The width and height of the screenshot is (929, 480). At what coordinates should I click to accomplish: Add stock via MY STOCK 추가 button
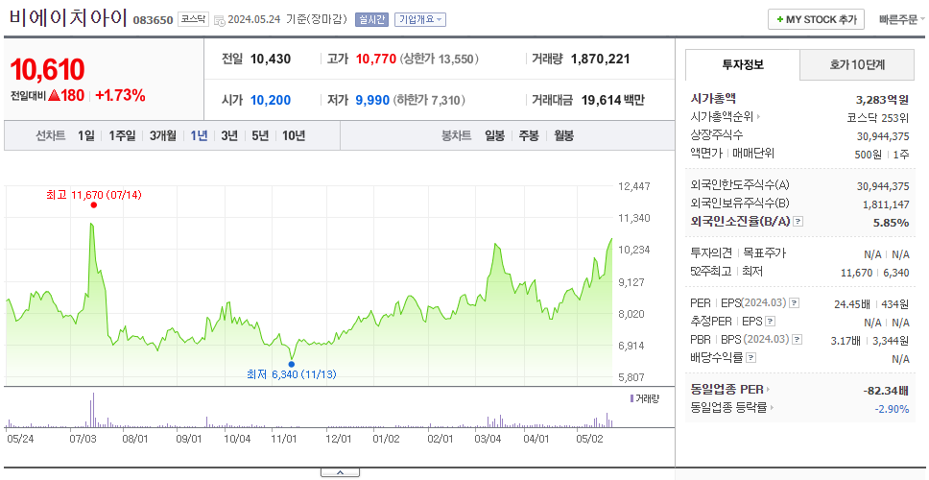point(817,19)
